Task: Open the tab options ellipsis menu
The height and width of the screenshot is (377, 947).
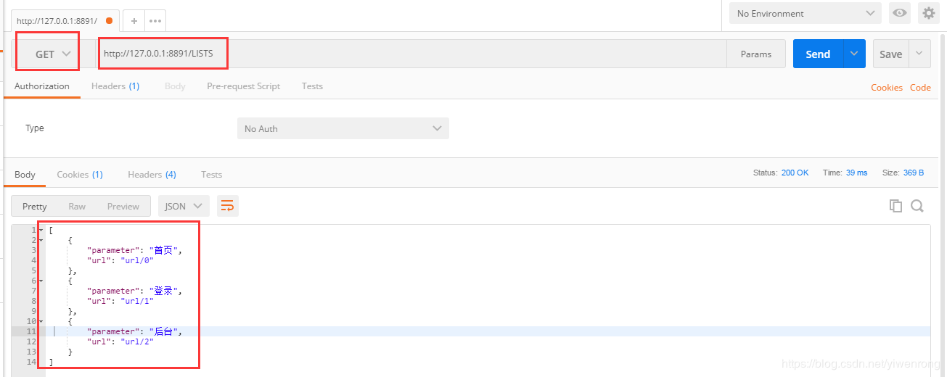Action: coord(155,21)
